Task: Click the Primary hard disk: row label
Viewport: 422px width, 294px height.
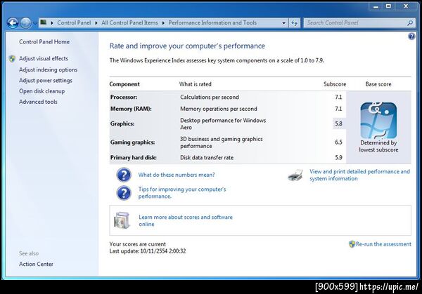Action: click(133, 158)
